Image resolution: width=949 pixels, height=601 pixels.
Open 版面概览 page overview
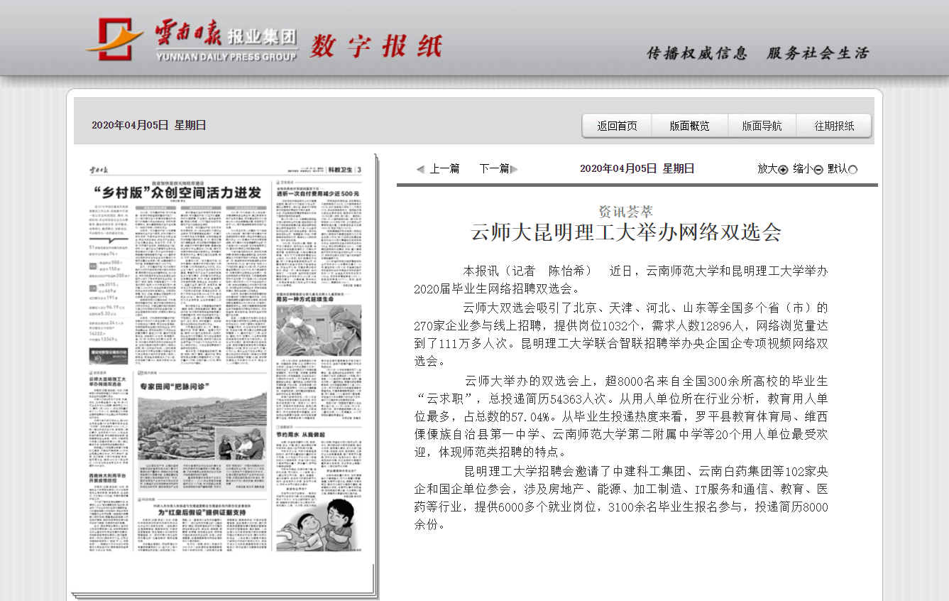pos(689,126)
